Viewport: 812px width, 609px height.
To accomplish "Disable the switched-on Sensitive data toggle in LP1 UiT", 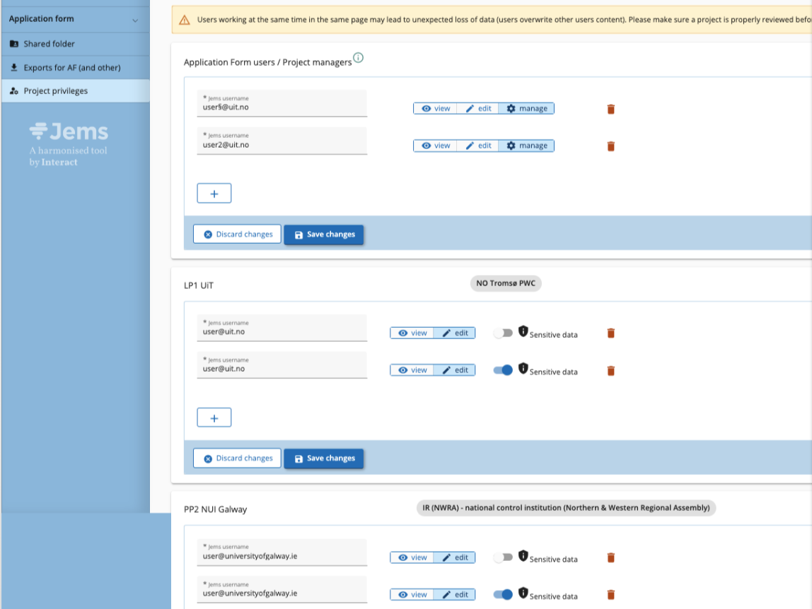I will click(x=503, y=370).
